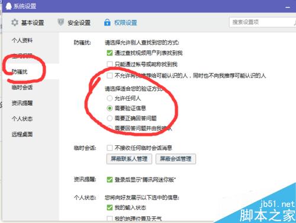Image resolution: width=296 pixels, height=223 pixels.
Task: Click the 资讯提醒: section label
Action: click(85, 179)
